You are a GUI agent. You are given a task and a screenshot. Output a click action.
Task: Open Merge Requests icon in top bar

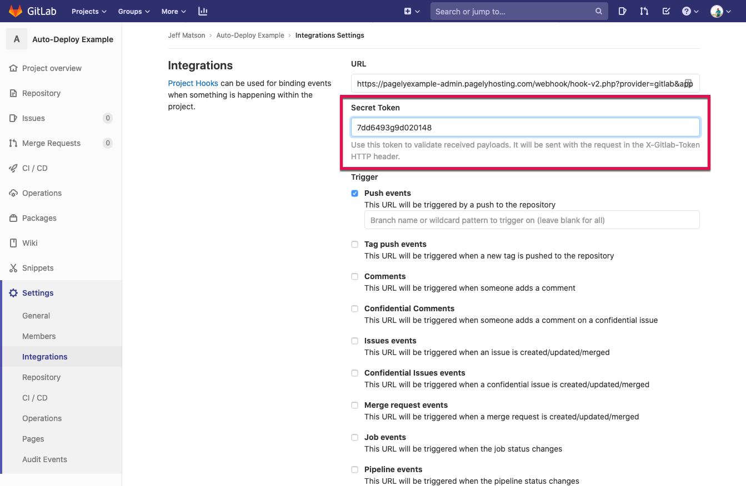pos(644,11)
